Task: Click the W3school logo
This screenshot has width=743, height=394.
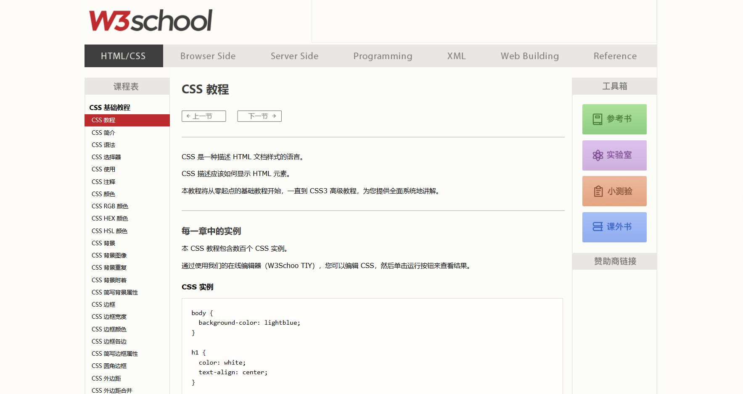Action: point(150,20)
